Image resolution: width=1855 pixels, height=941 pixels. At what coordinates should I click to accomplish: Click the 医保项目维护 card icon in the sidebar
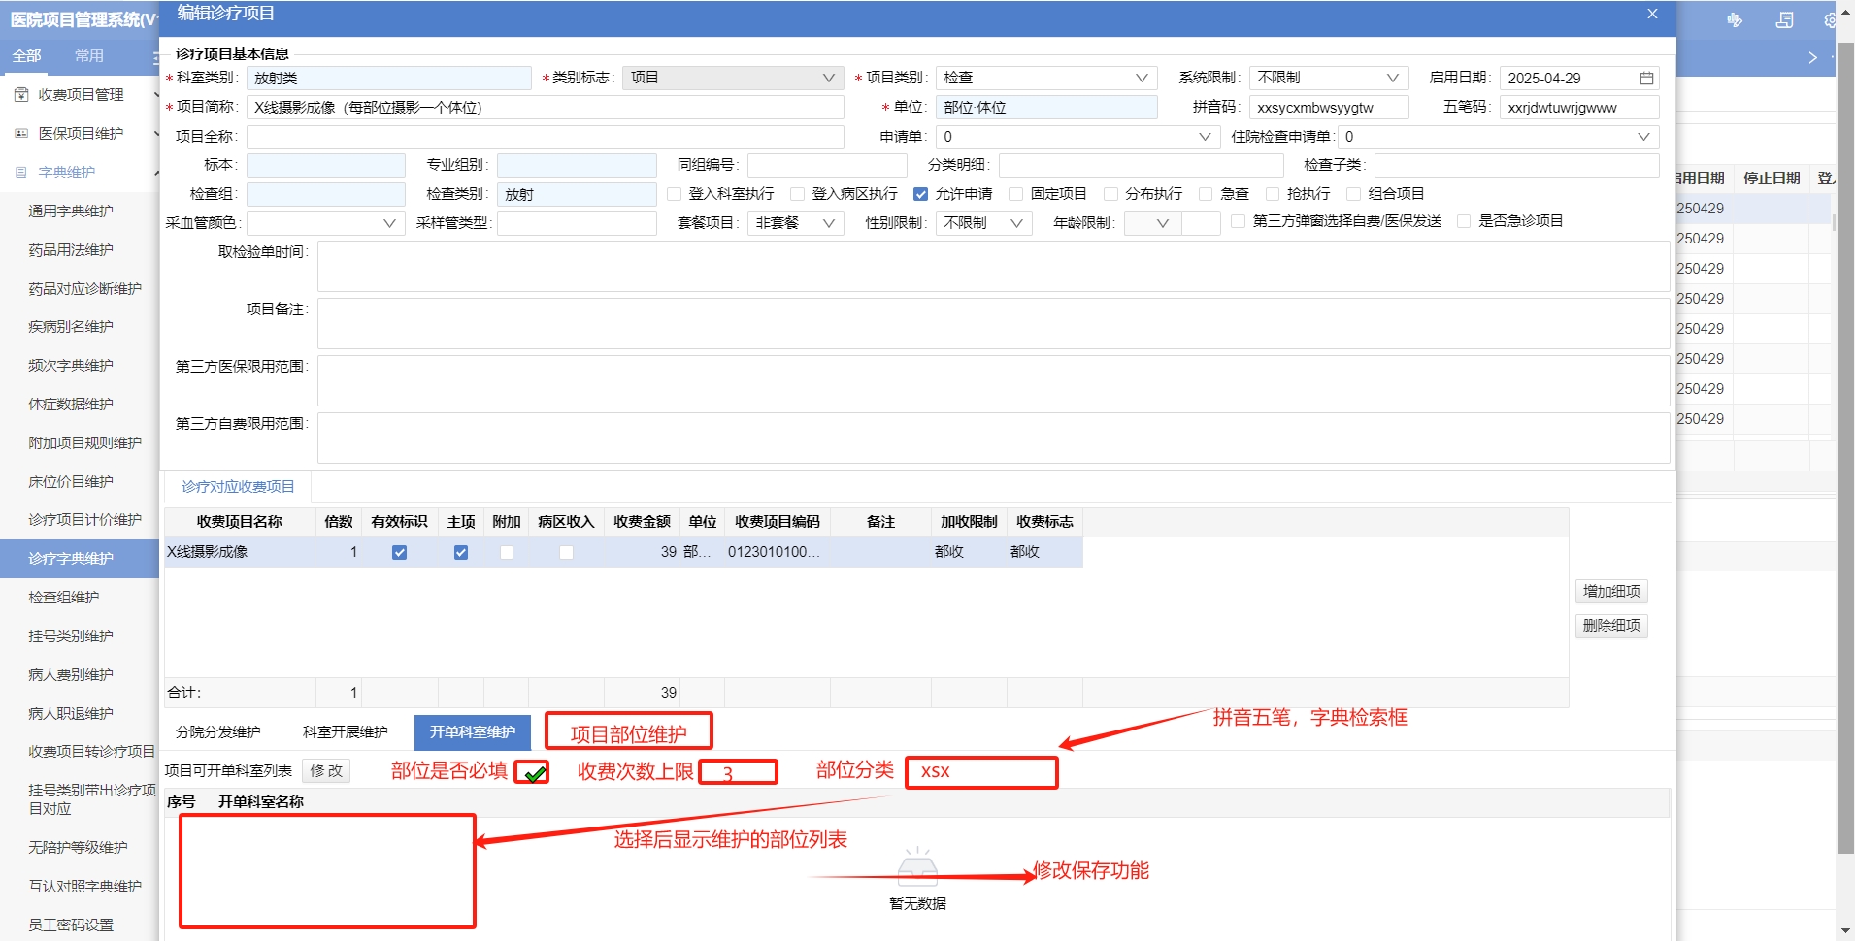(21, 133)
